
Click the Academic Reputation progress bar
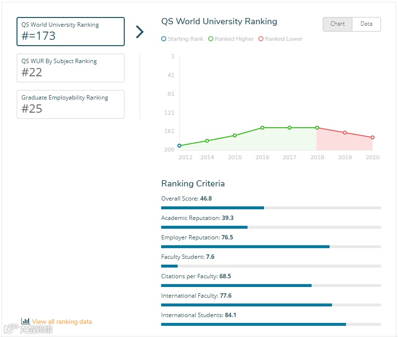[271, 227]
